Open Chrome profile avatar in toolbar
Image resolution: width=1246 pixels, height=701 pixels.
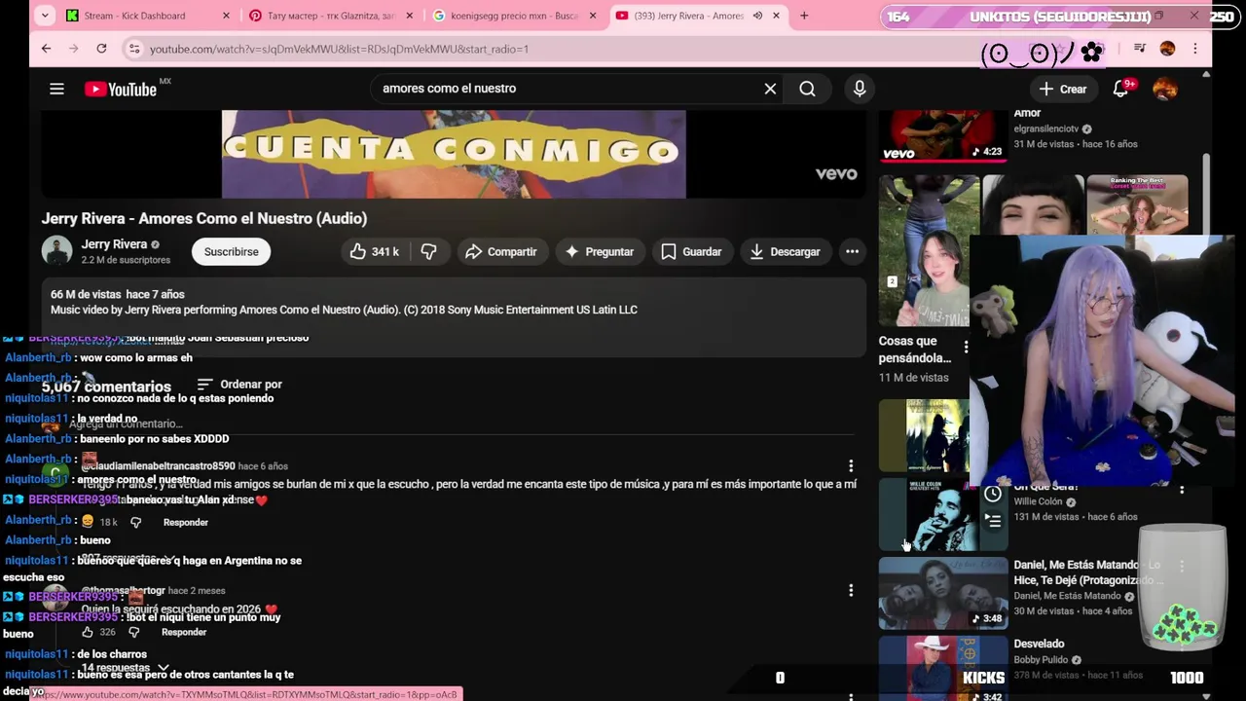1167,49
